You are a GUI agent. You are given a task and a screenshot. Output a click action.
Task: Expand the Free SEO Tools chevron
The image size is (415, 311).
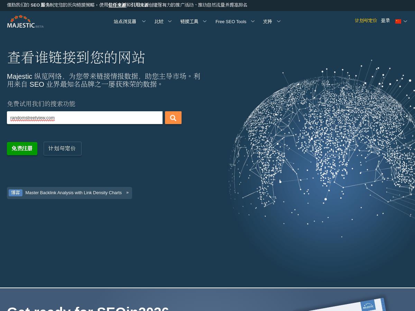coord(253,21)
